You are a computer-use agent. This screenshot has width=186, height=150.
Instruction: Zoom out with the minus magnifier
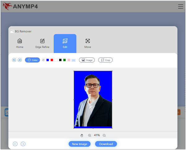(104, 135)
